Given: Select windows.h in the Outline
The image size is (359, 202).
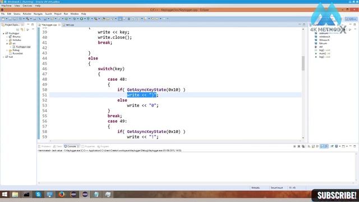Looking at the screenshot, I should 324,36.
